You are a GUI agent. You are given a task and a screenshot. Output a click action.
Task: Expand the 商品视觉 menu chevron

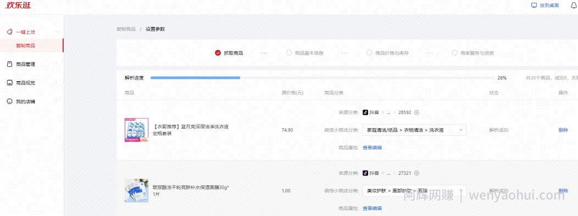[57, 83]
